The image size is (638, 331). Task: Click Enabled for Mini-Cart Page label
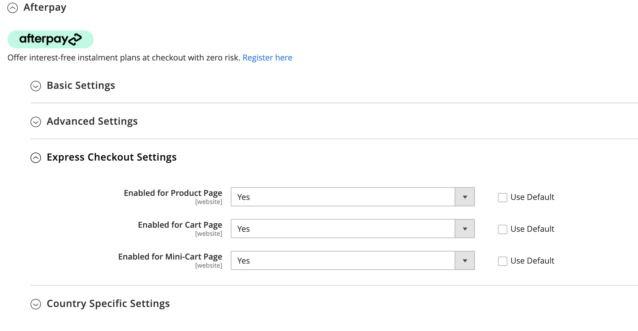point(170,257)
